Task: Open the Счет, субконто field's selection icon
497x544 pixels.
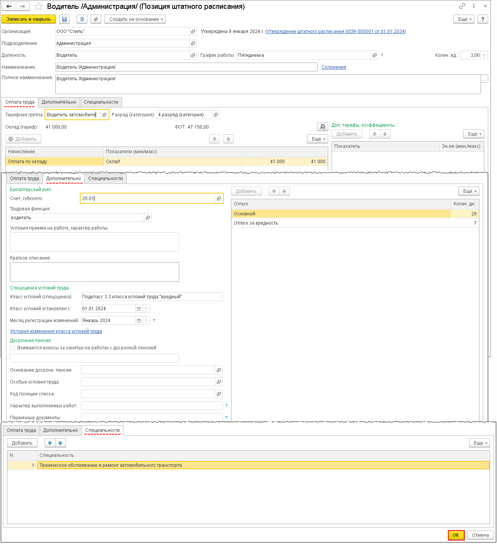Action: 219,198
